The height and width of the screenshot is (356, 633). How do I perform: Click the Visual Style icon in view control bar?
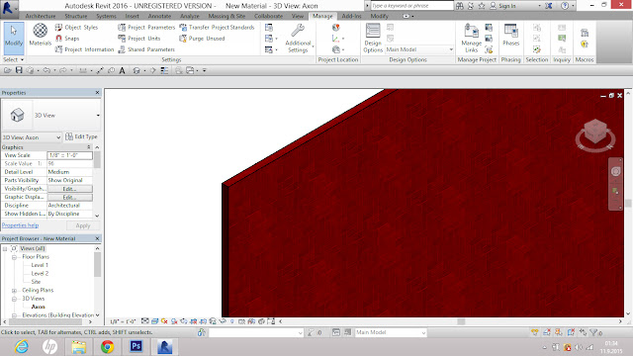pos(154,321)
